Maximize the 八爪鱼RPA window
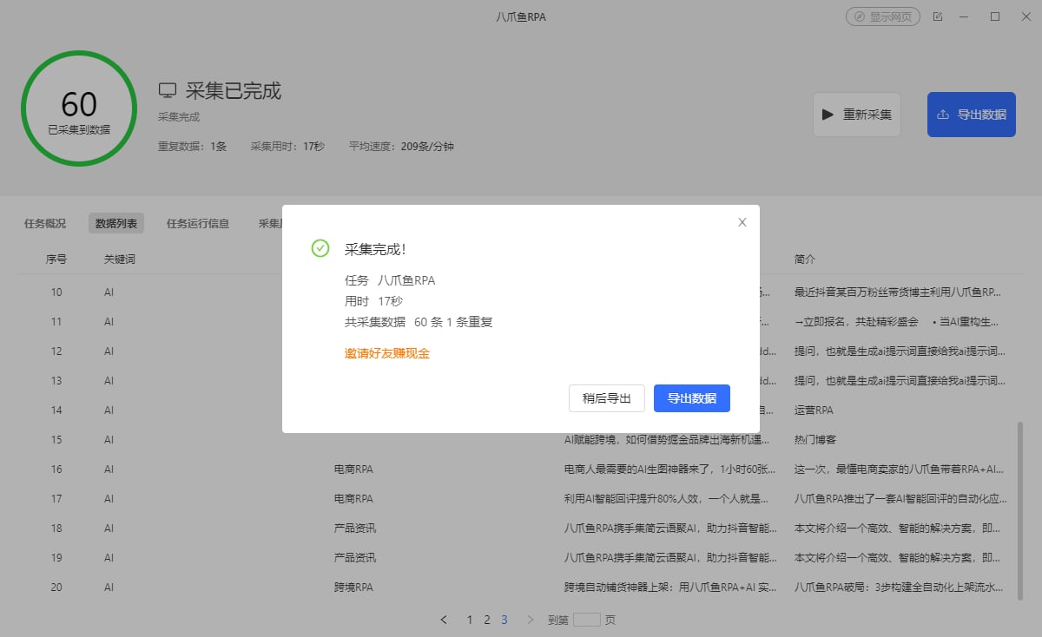This screenshot has width=1042, height=637. [995, 16]
